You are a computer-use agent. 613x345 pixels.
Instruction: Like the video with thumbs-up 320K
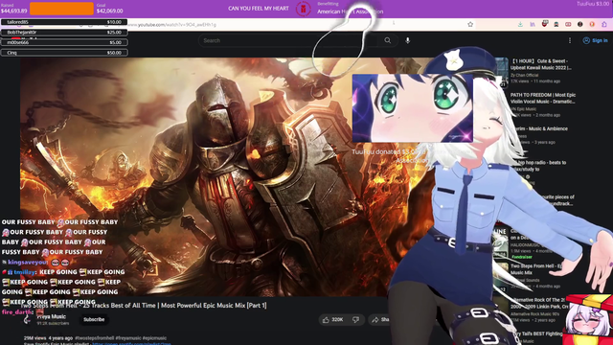[x=333, y=319]
